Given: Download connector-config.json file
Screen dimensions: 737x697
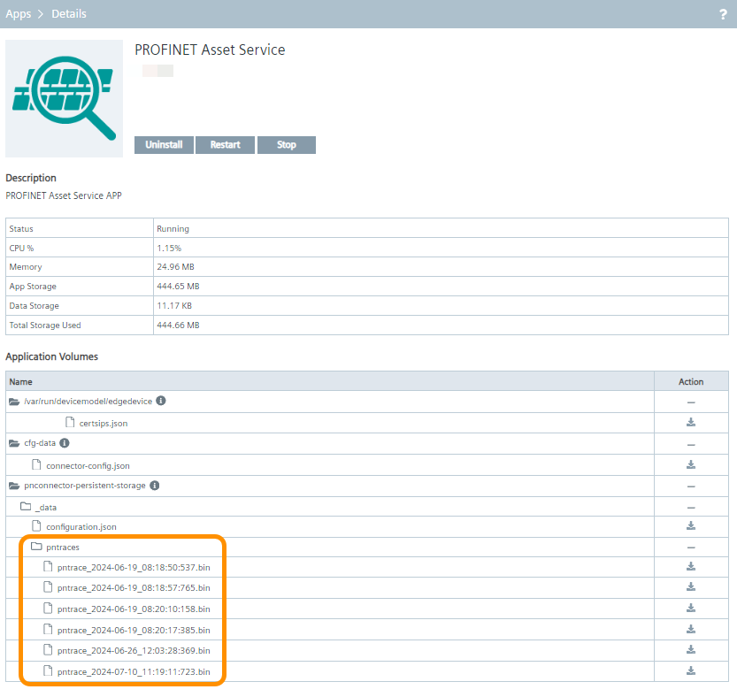Looking at the screenshot, I should [690, 465].
